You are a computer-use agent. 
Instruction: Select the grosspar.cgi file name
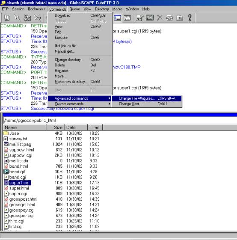click(x=21, y=216)
